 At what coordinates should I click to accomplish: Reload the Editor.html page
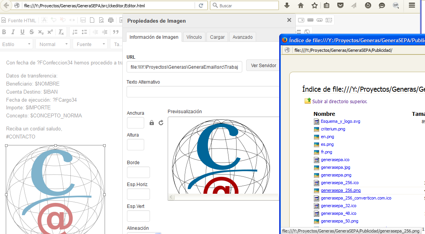click(x=201, y=5)
